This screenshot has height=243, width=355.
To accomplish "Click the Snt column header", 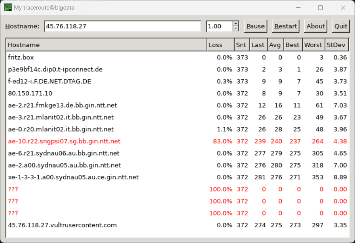I will [x=242, y=45].
